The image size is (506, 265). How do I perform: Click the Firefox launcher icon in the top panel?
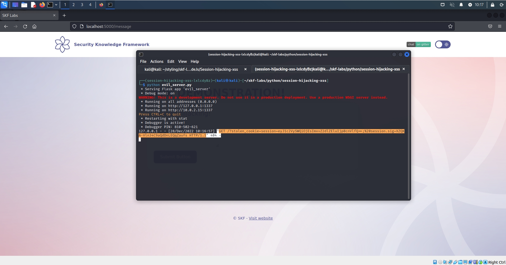pos(42,5)
